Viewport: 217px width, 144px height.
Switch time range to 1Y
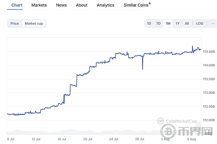pyautogui.click(x=178, y=24)
